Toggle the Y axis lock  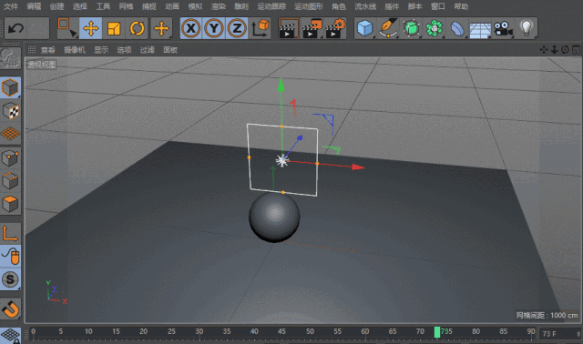click(x=214, y=28)
